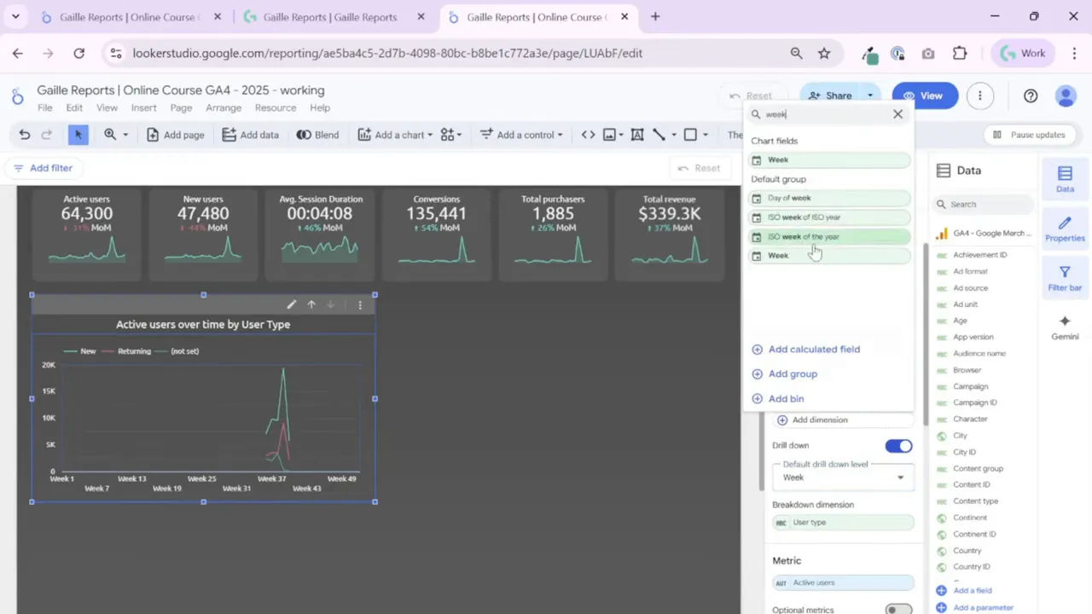1092x614 pixels.
Task: Enable the Optional metrics toggle
Action: 897,609
